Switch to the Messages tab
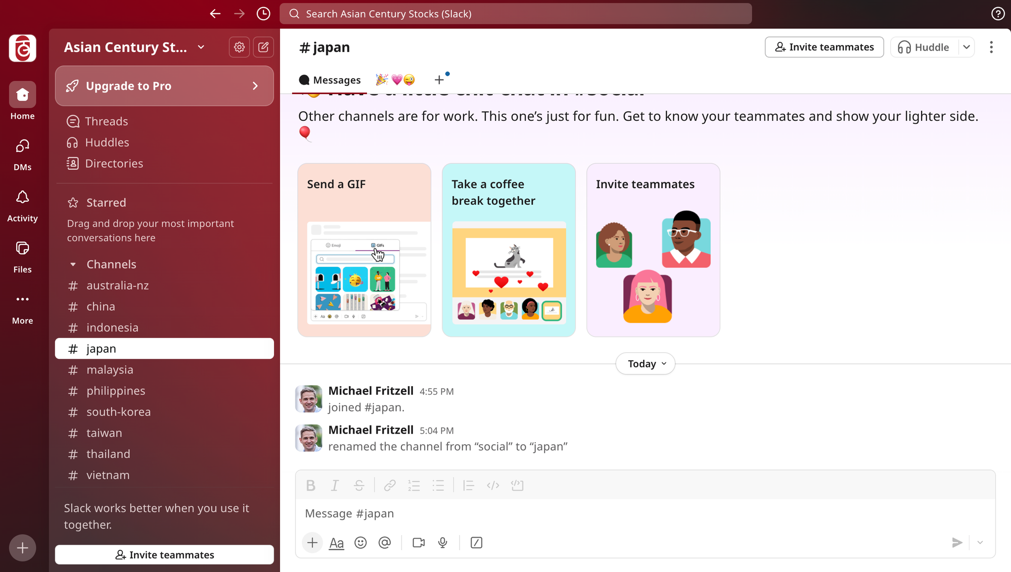The width and height of the screenshot is (1011, 572). click(330, 80)
